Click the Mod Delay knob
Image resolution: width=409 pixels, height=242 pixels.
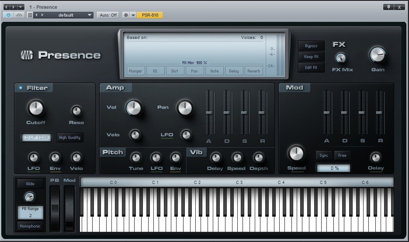point(376,157)
